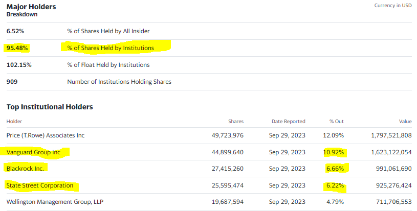Screen dimensions: 417x211
Task: Select Vanguard shares 44,899,640
Action: pyautogui.click(x=228, y=152)
